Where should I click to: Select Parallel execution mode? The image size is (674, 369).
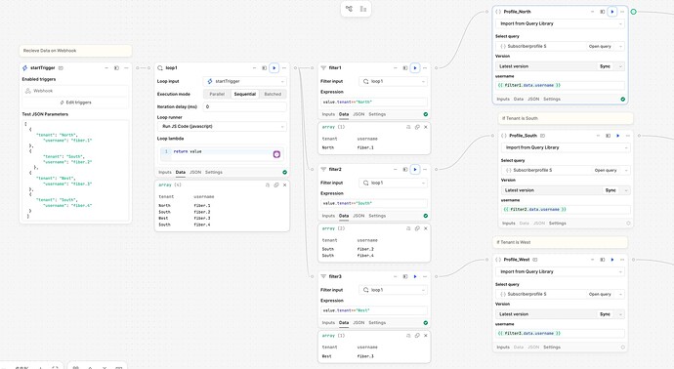pos(217,94)
